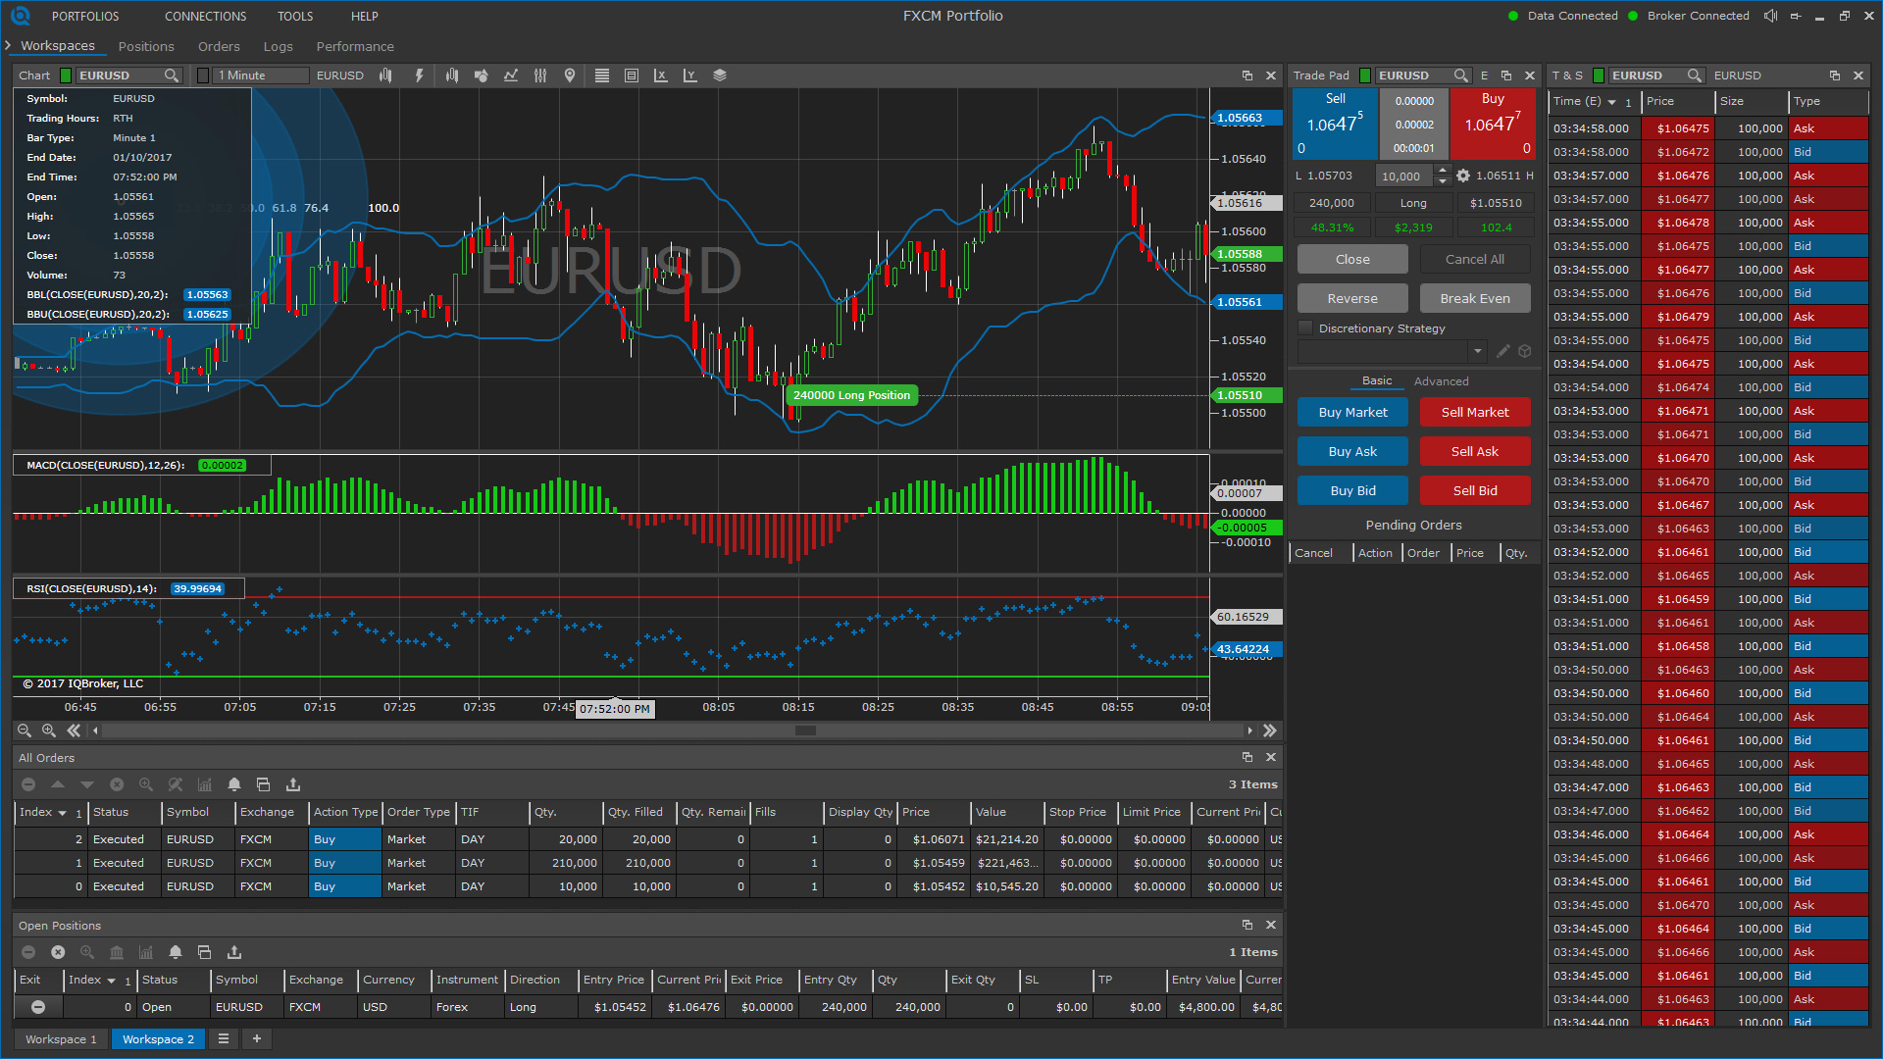Viewport: 1883px width, 1059px height.
Task: Toggle the Discretionary Strategy checkbox
Action: 1305,328
